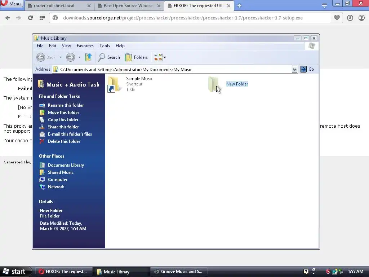The height and width of the screenshot is (277, 369).
Task: Collapse the Details section header
Action: coord(46,202)
